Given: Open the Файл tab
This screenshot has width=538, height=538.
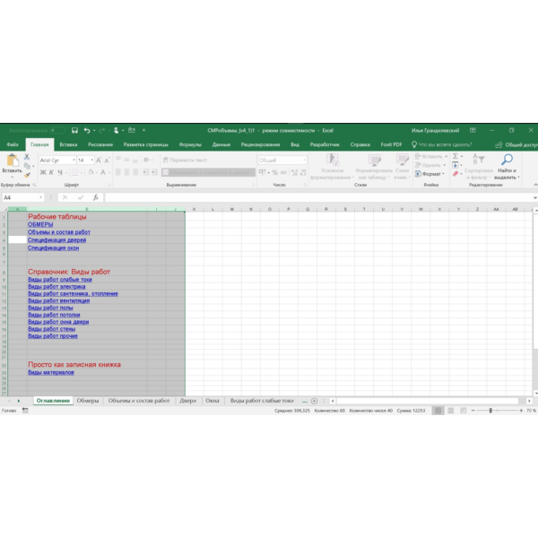Looking at the screenshot, I should [x=13, y=144].
